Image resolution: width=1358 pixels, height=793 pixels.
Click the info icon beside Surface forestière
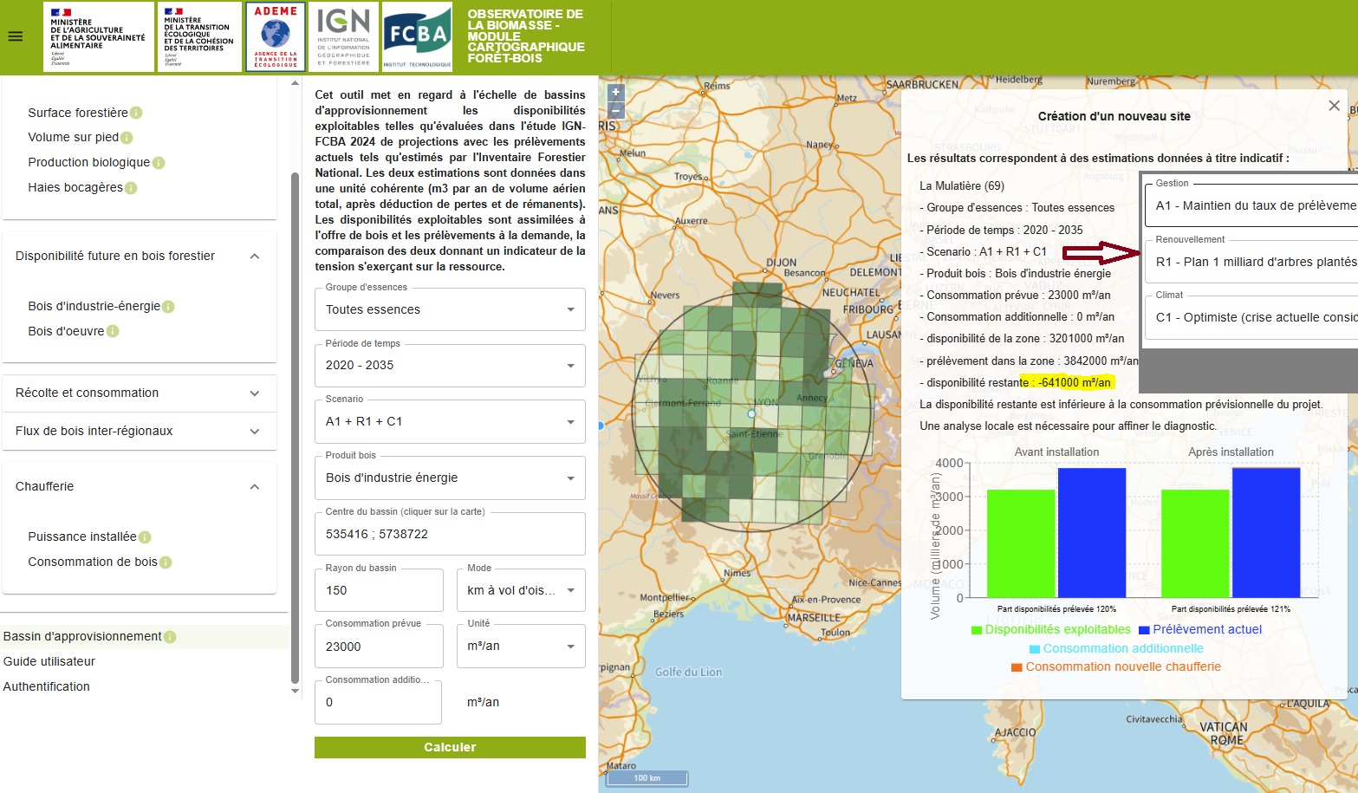coord(136,113)
